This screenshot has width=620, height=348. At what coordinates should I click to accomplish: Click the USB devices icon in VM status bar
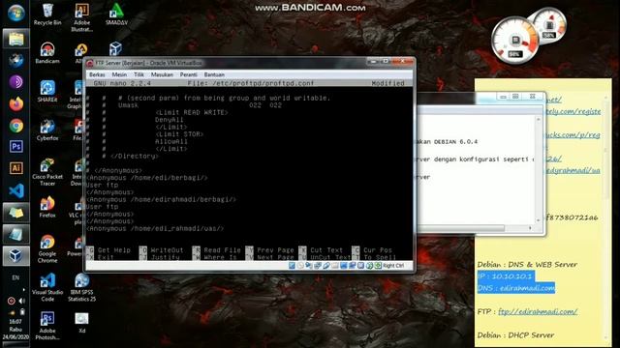click(326, 266)
